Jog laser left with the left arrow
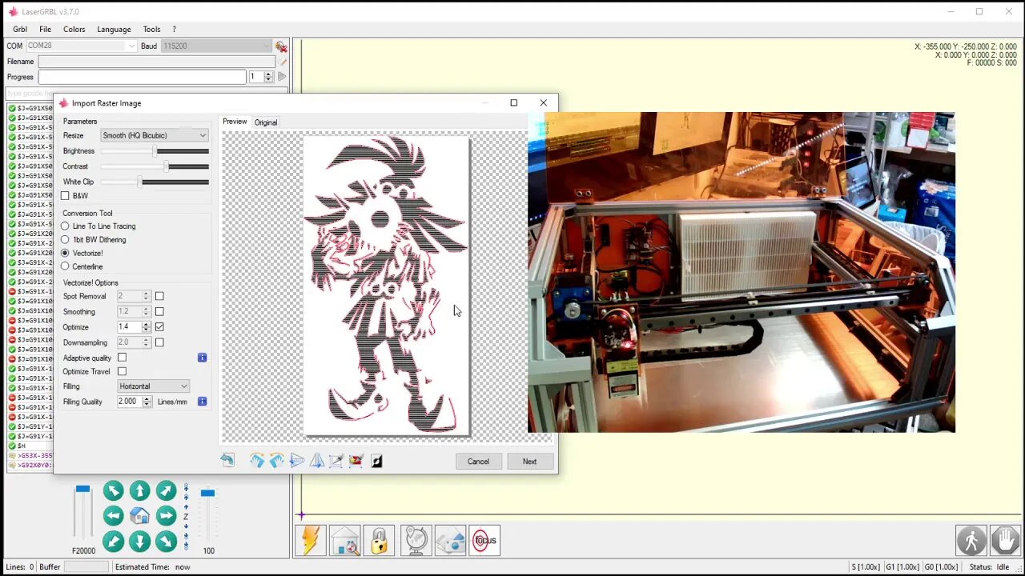1025x576 pixels. pos(113,516)
